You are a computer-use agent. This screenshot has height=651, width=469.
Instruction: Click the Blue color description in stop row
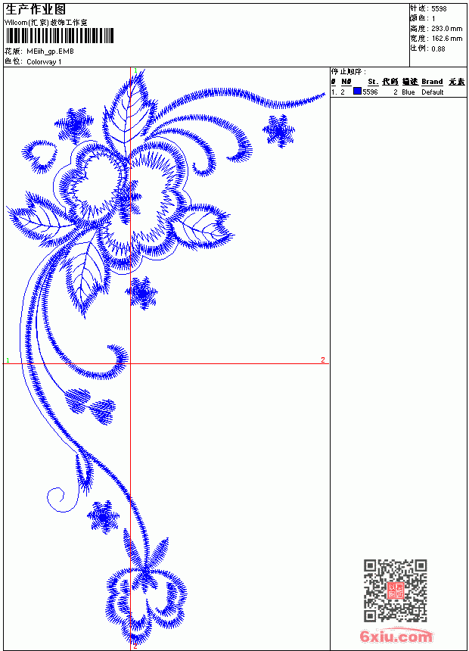point(408,92)
